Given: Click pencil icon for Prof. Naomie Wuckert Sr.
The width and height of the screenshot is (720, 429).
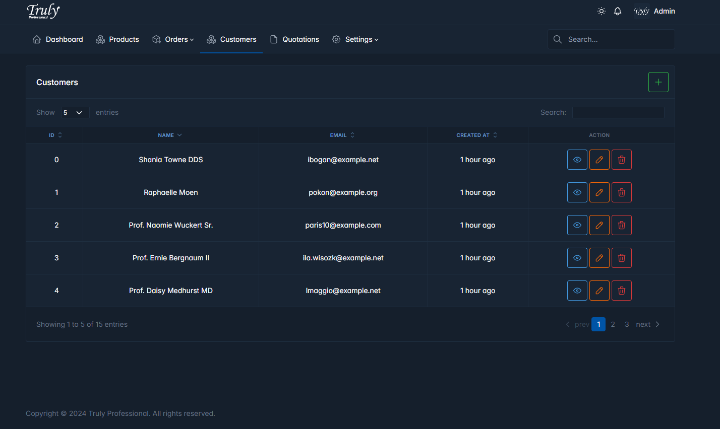Looking at the screenshot, I should [599, 225].
